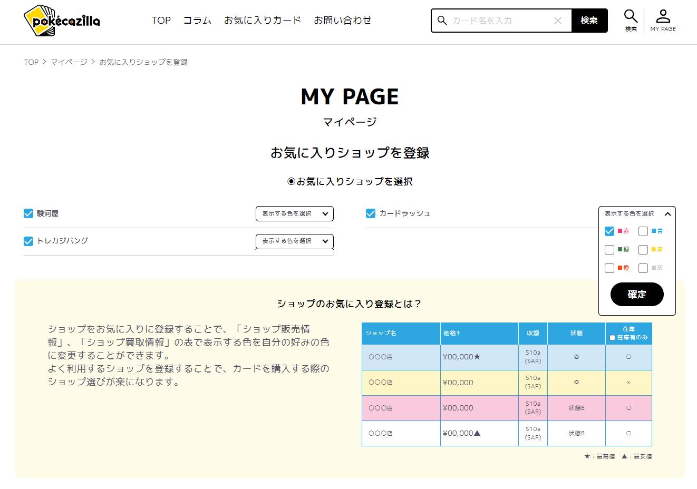Check the 緑 color checkbox
Viewport: 697px width, 489px height.
(609, 250)
